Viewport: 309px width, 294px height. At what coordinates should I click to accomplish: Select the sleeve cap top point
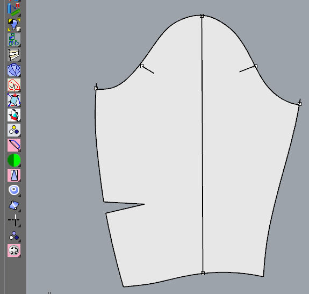pyautogui.click(x=202, y=16)
